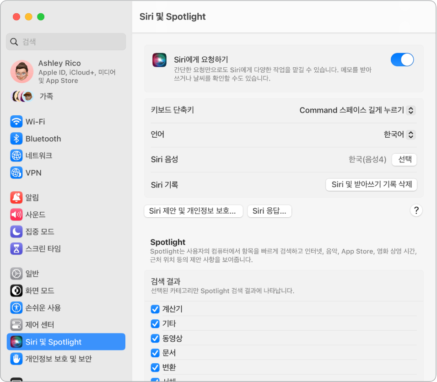
Task: Uncheck the 계산기 checkbox
Action: point(155,309)
